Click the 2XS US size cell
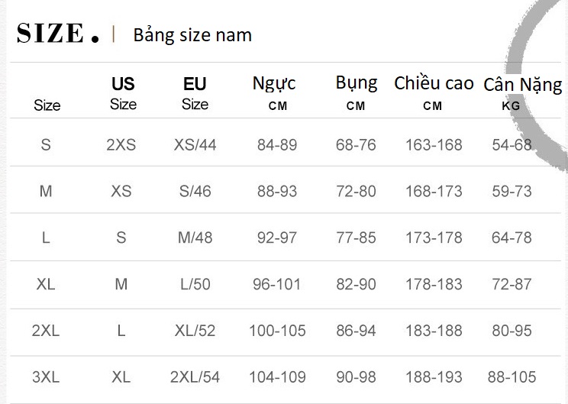 click(x=121, y=144)
